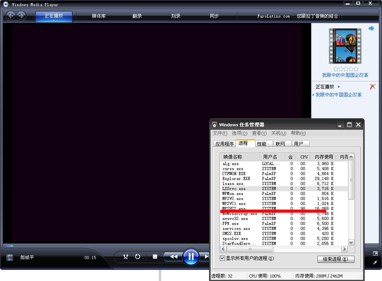Select the SMSS.EXE process row
Image resolution: width=382 pixels, height=281 pixels.
pyautogui.click(x=284, y=233)
